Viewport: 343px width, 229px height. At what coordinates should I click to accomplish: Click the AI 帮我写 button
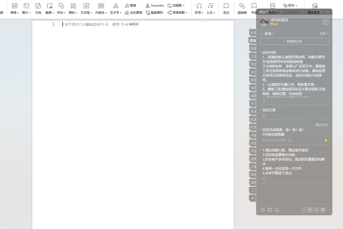[x=130, y=24]
